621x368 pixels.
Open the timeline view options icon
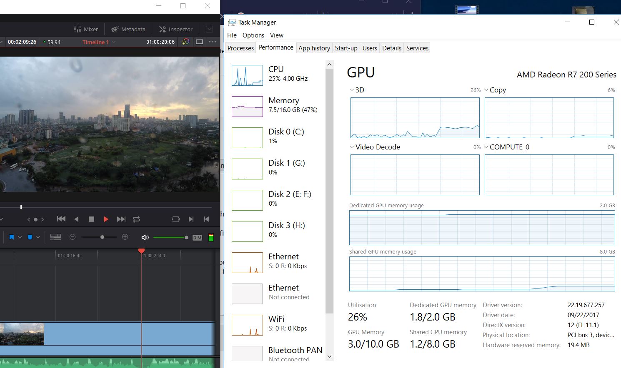click(x=55, y=237)
